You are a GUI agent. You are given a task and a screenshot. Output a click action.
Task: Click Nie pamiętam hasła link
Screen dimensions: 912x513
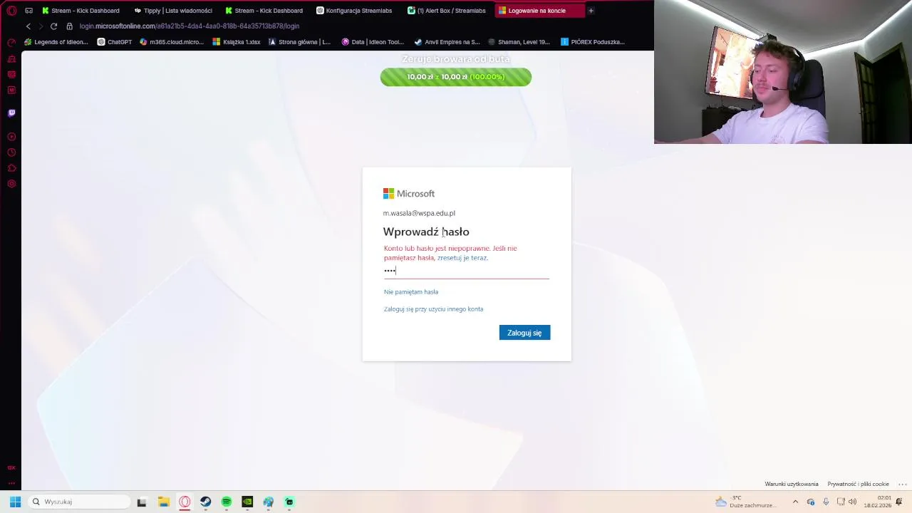click(411, 292)
